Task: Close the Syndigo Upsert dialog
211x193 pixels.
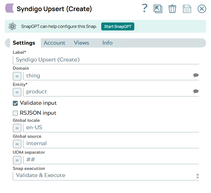Action: pos(202,9)
